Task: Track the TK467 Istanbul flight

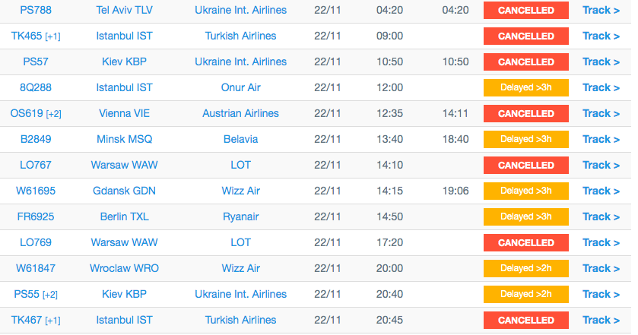Action: pyautogui.click(x=601, y=320)
